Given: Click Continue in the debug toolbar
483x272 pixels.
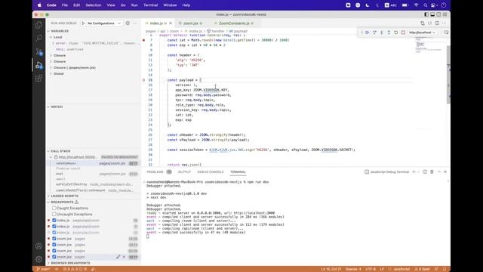Looking at the screenshot, I should click(x=368, y=32).
